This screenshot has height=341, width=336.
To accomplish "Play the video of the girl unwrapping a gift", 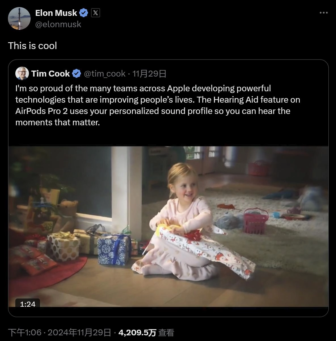I will 168,226.
